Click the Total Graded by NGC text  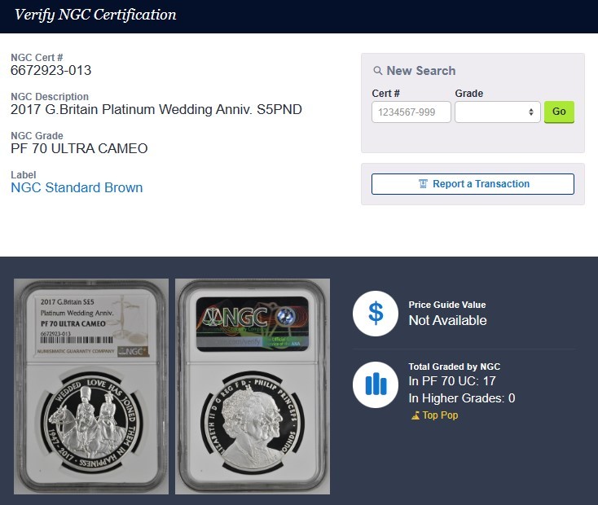tap(455, 367)
